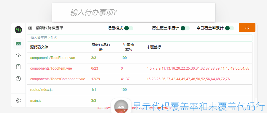Image resolution: width=267 pixels, height=113 pixels.
Task: Toggle the 今日覆盖率累计 switch
Action: point(229,28)
